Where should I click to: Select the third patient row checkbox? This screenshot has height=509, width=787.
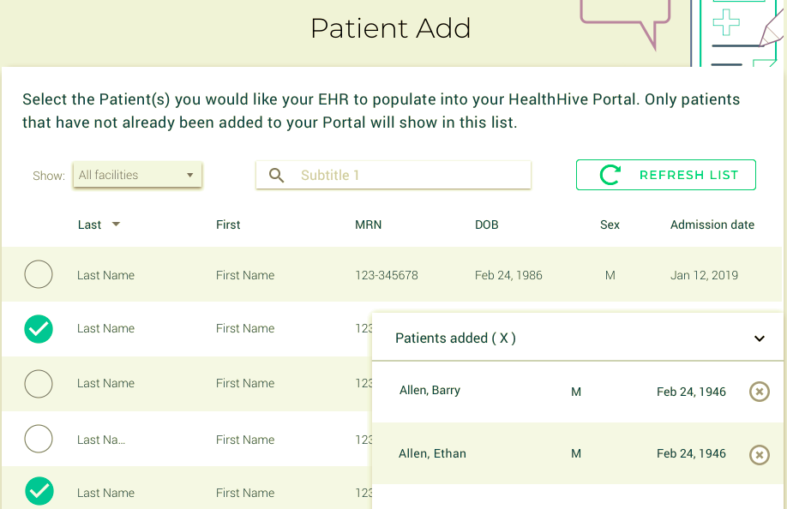click(x=39, y=383)
